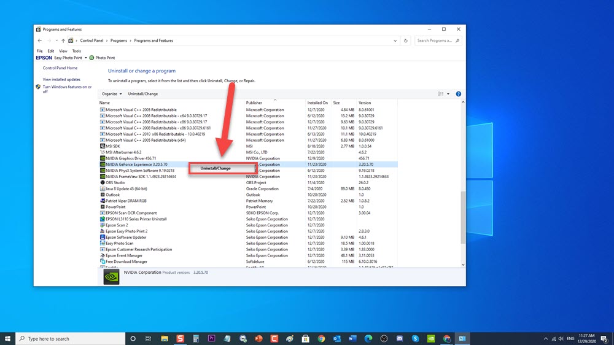
Task: Launch Adobe Premiere Pro from taskbar
Action: 211,339
